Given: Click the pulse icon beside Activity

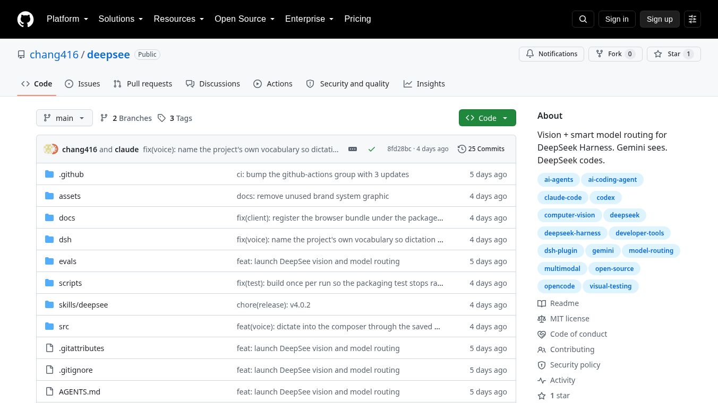Looking at the screenshot, I should [542, 380].
